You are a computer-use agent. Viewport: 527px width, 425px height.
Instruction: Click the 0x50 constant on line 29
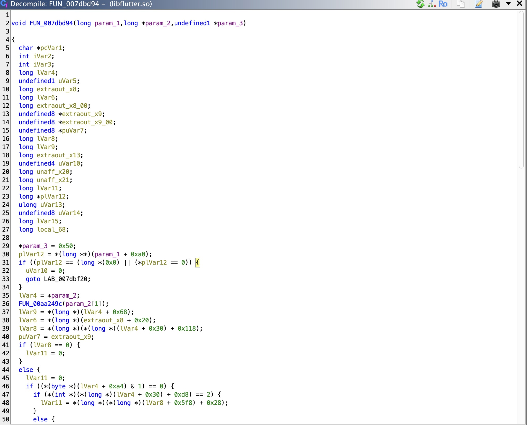click(x=66, y=246)
